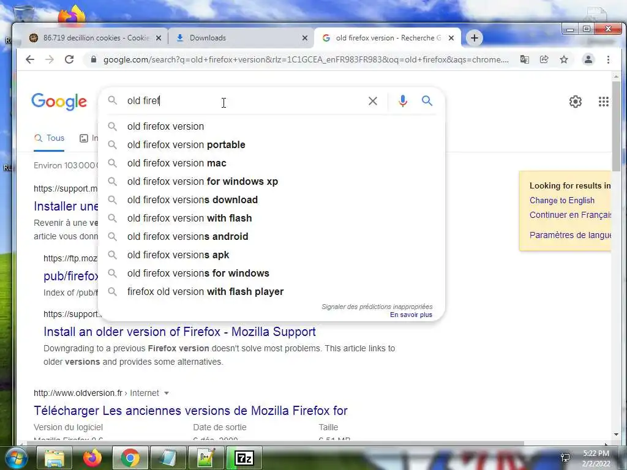Open Chrome's three-dot menu
Image resolution: width=627 pixels, height=470 pixels.
pos(608,59)
